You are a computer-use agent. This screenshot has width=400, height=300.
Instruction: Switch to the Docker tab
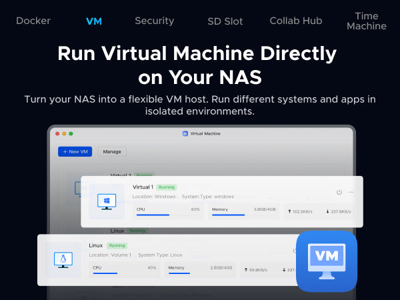pyautogui.click(x=33, y=21)
